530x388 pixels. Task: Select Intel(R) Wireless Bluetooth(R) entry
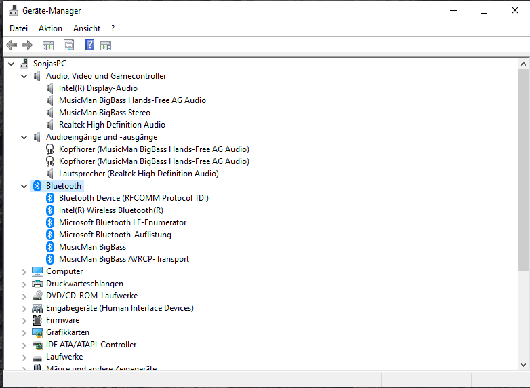[x=111, y=210]
